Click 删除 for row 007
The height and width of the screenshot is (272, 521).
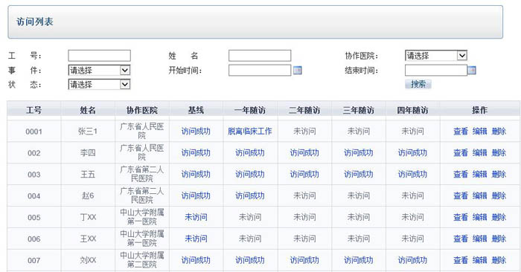coord(499,260)
